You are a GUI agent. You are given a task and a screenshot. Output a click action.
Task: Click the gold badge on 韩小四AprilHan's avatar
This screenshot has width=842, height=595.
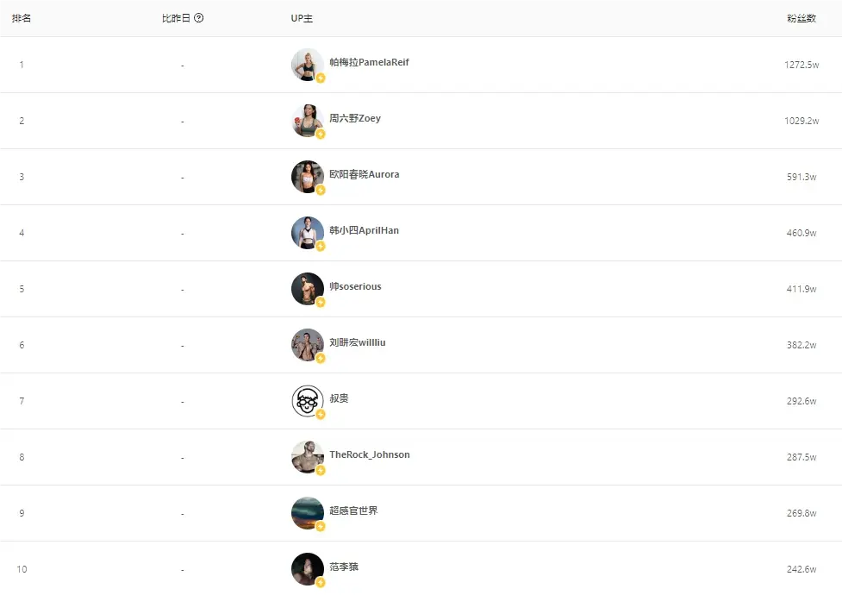321,246
